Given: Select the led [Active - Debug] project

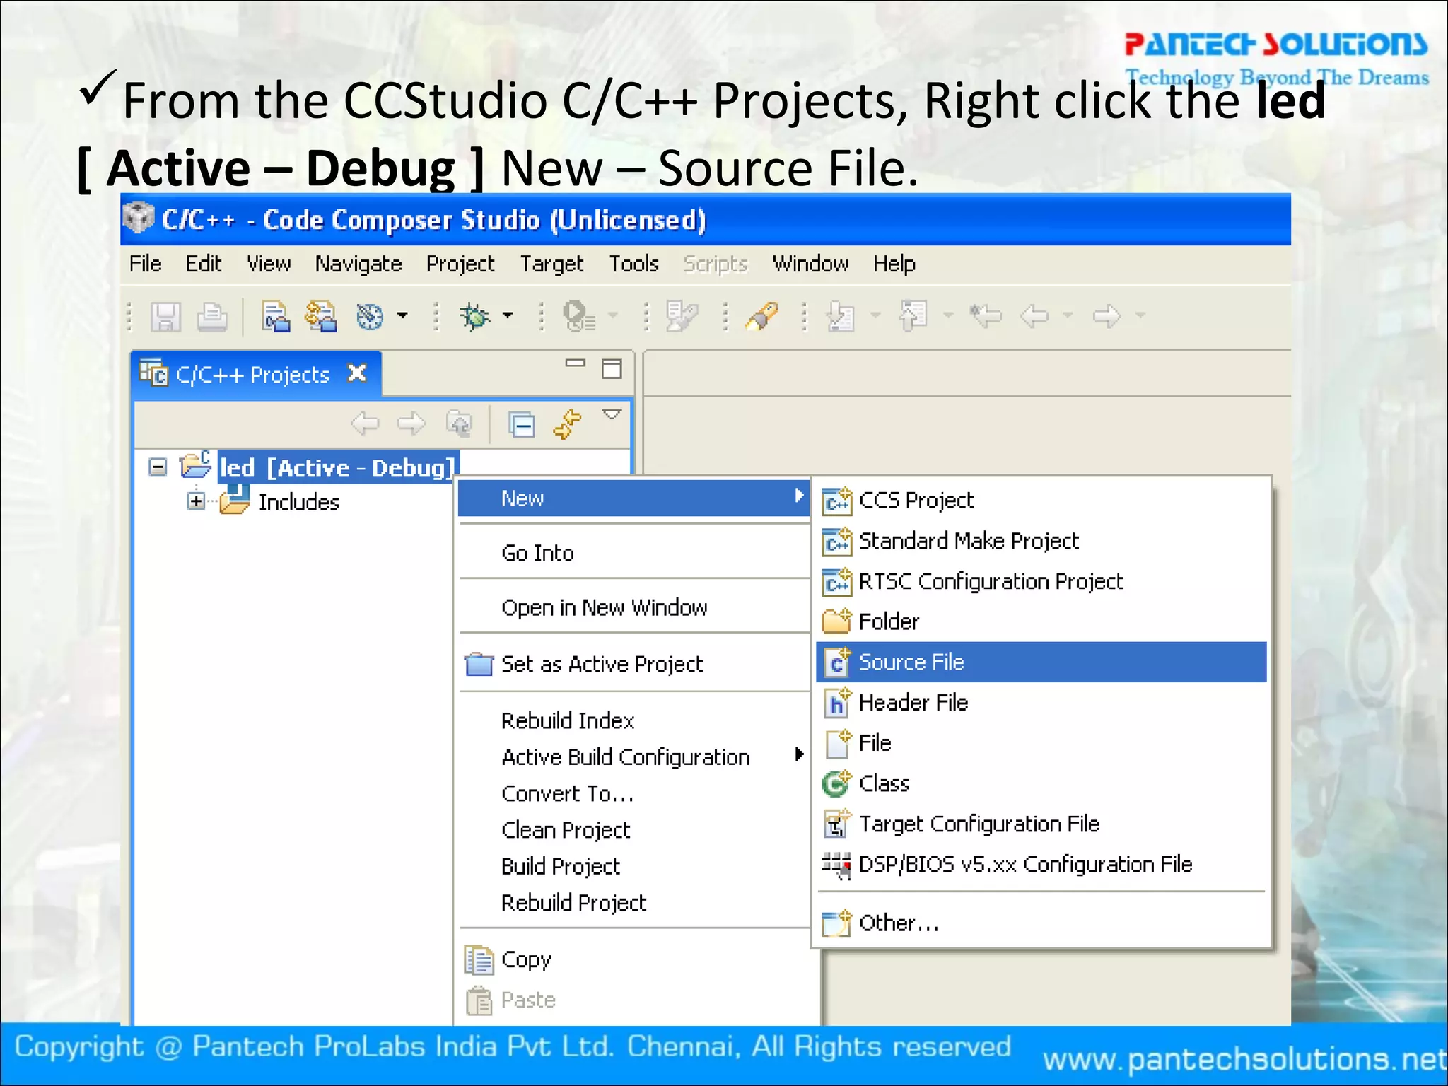Looking at the screenshot, I should pos(338,467).
